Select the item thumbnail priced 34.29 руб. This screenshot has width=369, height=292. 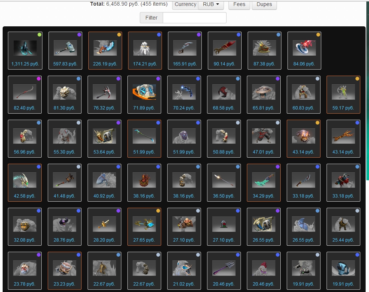264,180
